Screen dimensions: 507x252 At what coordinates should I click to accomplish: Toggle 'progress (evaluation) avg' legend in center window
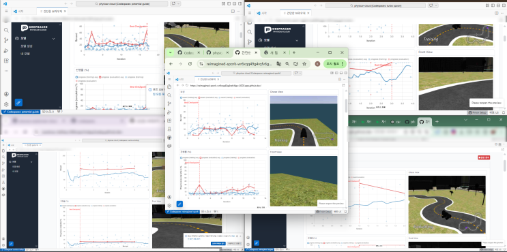pyautogui.click(x=209, y=157)
